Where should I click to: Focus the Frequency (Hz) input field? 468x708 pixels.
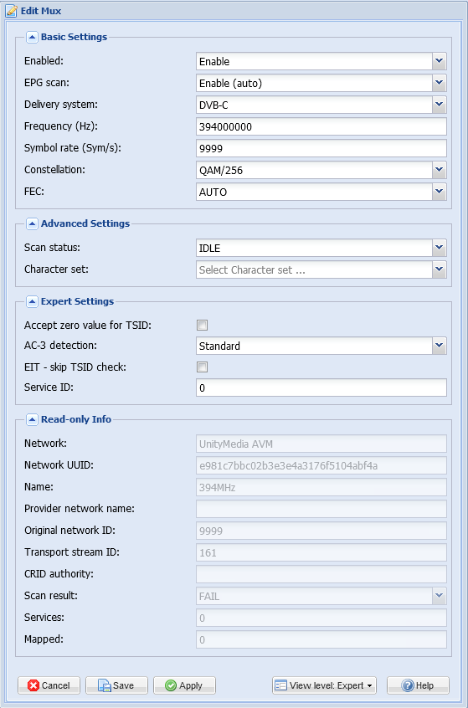pyautogui.click(x=321, y=127)
